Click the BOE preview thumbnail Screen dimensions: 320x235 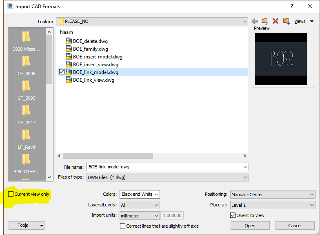coord(281,59)
